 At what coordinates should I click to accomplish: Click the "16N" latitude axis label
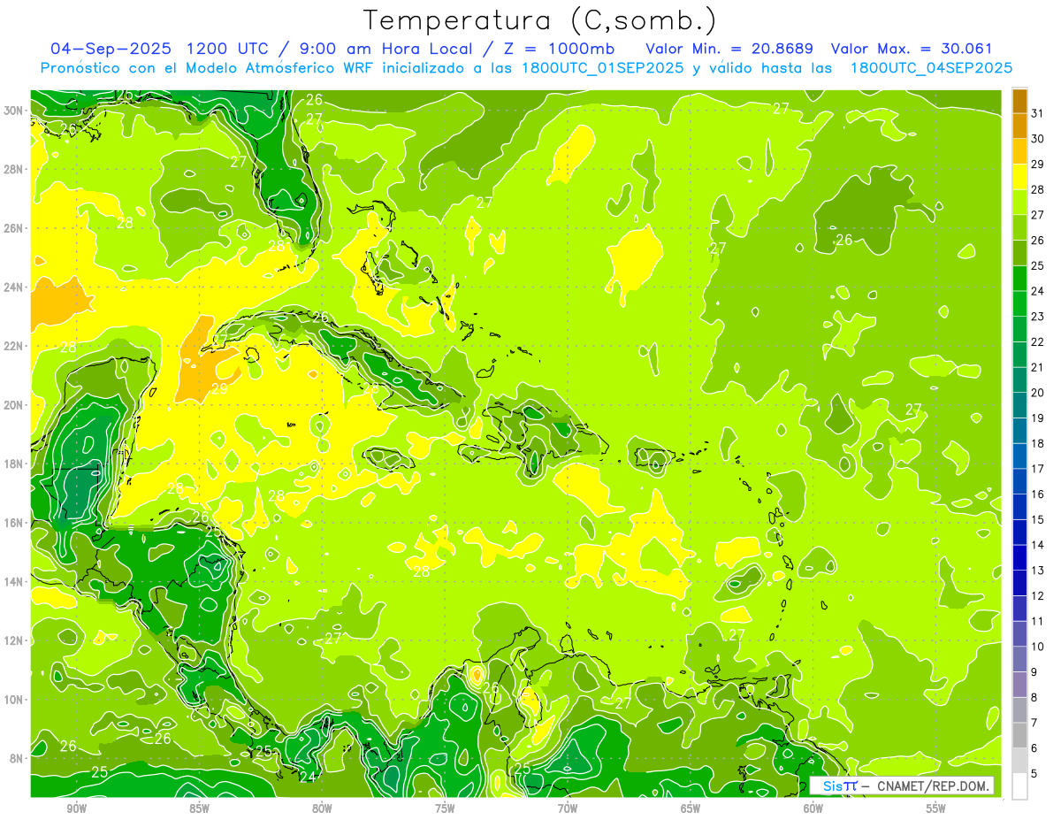point(13,523)
